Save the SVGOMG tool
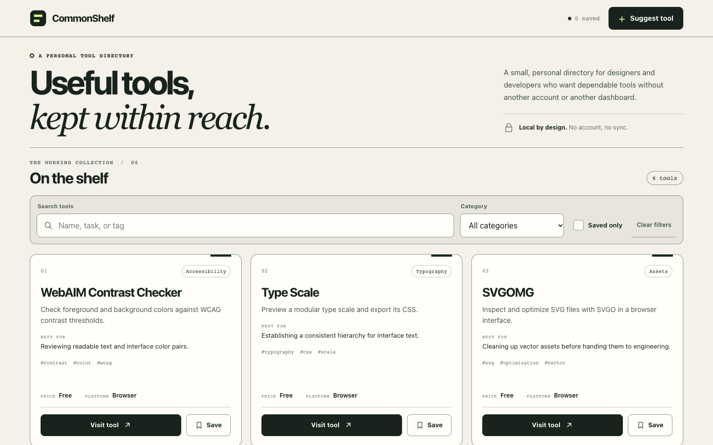This screenshot has width=713, height=445. coord(650,425)
